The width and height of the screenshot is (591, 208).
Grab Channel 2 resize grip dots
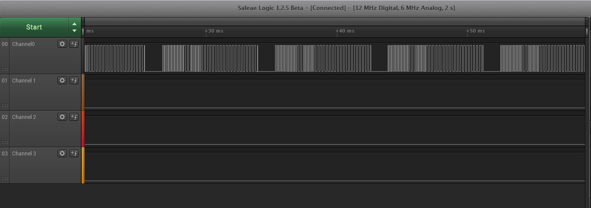pyautogui.click(x=5, y=142)
